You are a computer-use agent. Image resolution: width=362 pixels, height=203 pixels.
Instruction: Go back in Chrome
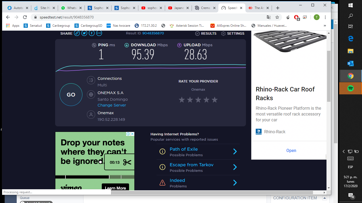8,17
